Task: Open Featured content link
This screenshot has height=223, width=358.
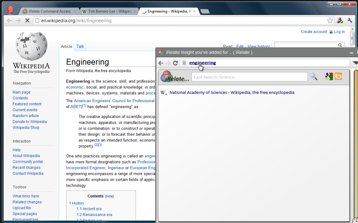Action: [x=27, y=104]
